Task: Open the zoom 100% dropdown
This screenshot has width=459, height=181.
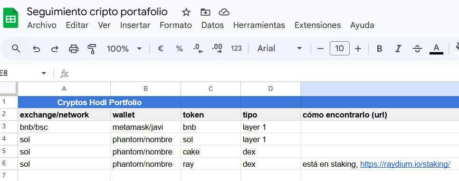Action: coord(124,48)
